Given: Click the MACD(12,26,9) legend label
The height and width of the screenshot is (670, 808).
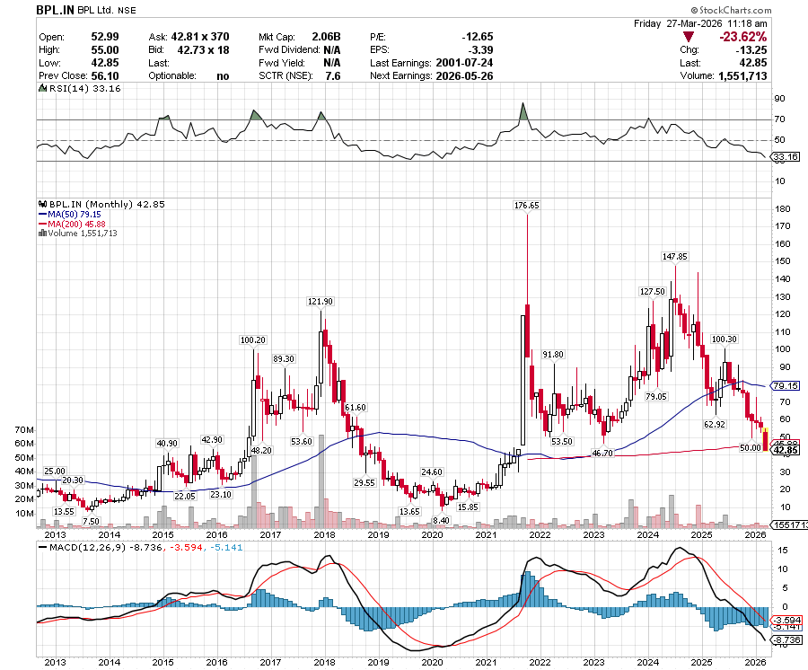Looking at the screenshot, I should pyautogui.click(x=88, y=547).
